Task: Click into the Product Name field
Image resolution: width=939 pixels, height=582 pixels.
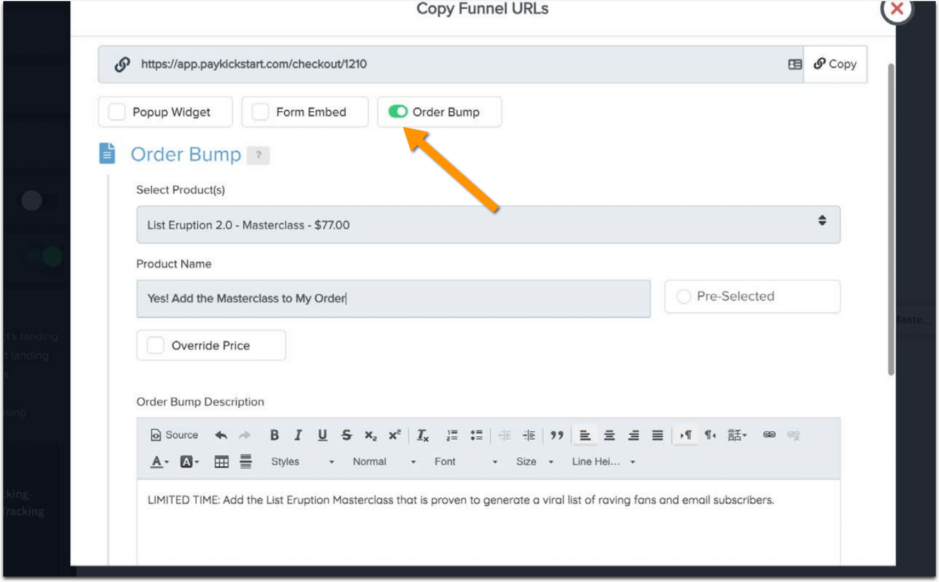Action: click(x=393, y=299)
